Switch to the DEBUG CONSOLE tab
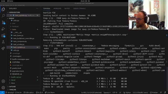Screen dimensions: 168x94 pos(79,9)
